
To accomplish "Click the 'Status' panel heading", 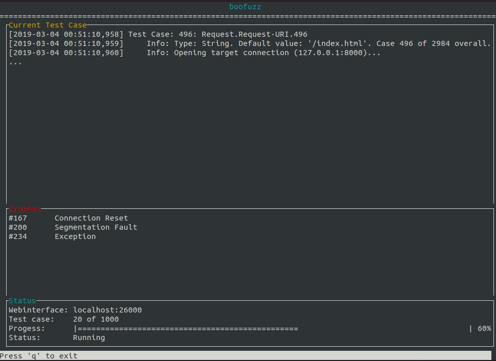I will [22, 301].
